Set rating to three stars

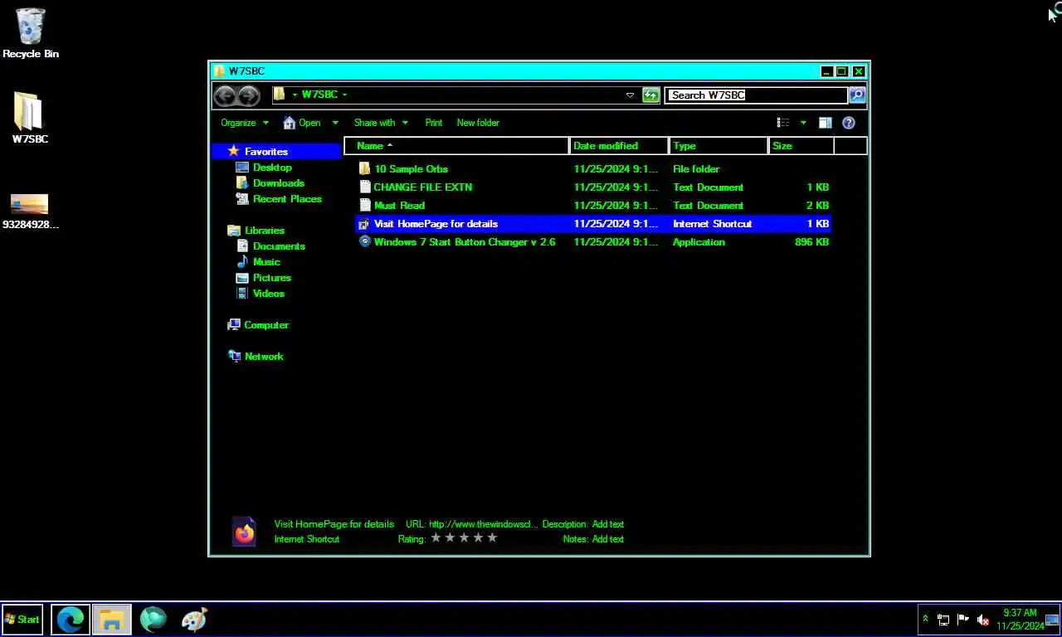(x=464, y=538)
